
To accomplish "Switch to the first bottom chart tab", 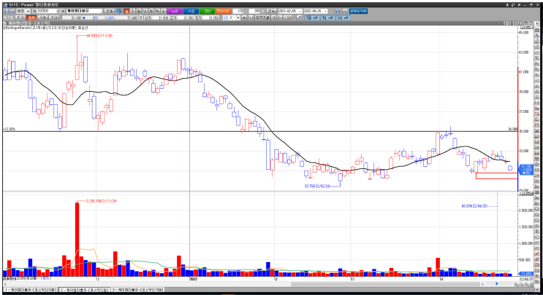I will (x=31, y=290).
